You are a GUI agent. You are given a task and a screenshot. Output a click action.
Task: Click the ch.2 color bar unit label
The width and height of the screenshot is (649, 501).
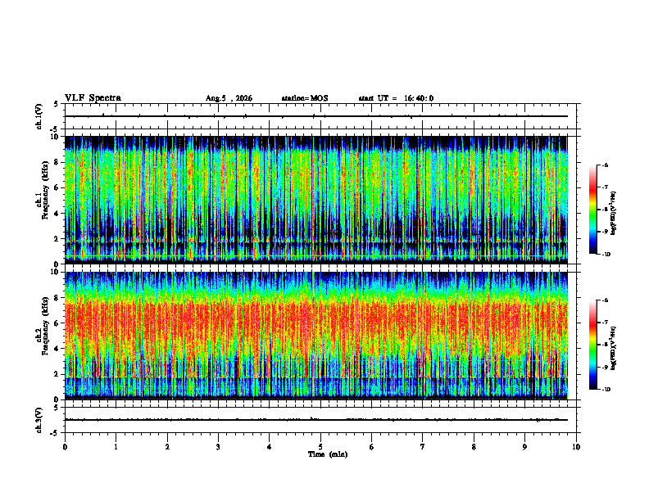[x=614, y=347]
